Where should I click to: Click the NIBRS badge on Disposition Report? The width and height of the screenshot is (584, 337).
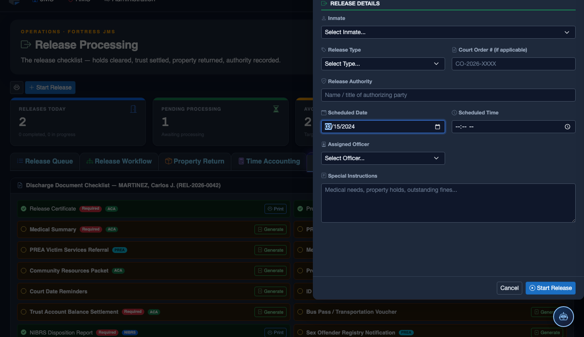point(129,332)
